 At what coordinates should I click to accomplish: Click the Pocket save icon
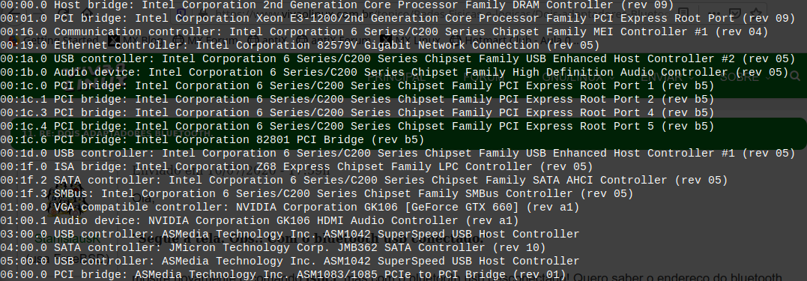pos(735,13)
